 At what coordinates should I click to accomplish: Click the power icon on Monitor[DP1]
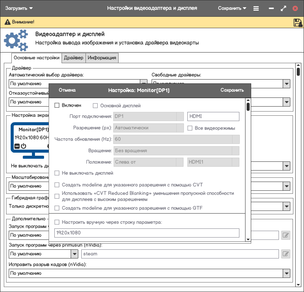tap(24, 146)
